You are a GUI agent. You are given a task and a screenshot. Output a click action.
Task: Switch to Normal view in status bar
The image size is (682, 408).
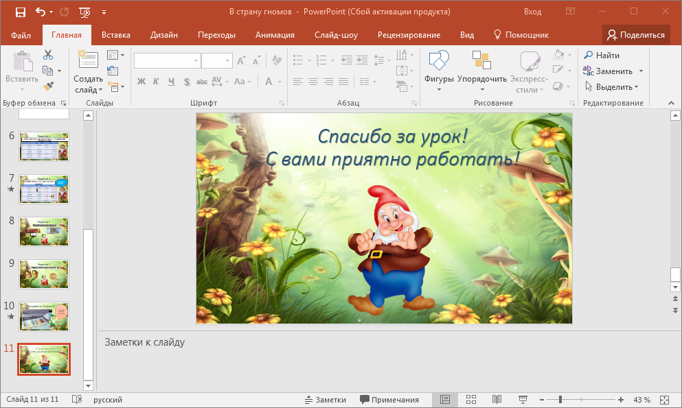point(444,400)
